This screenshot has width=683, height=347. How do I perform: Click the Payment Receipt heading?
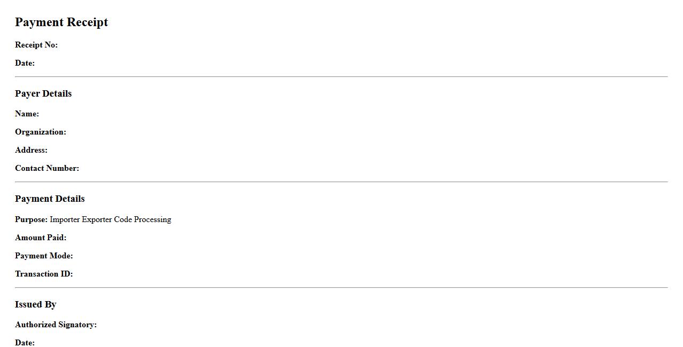click(x=61, y=22)
